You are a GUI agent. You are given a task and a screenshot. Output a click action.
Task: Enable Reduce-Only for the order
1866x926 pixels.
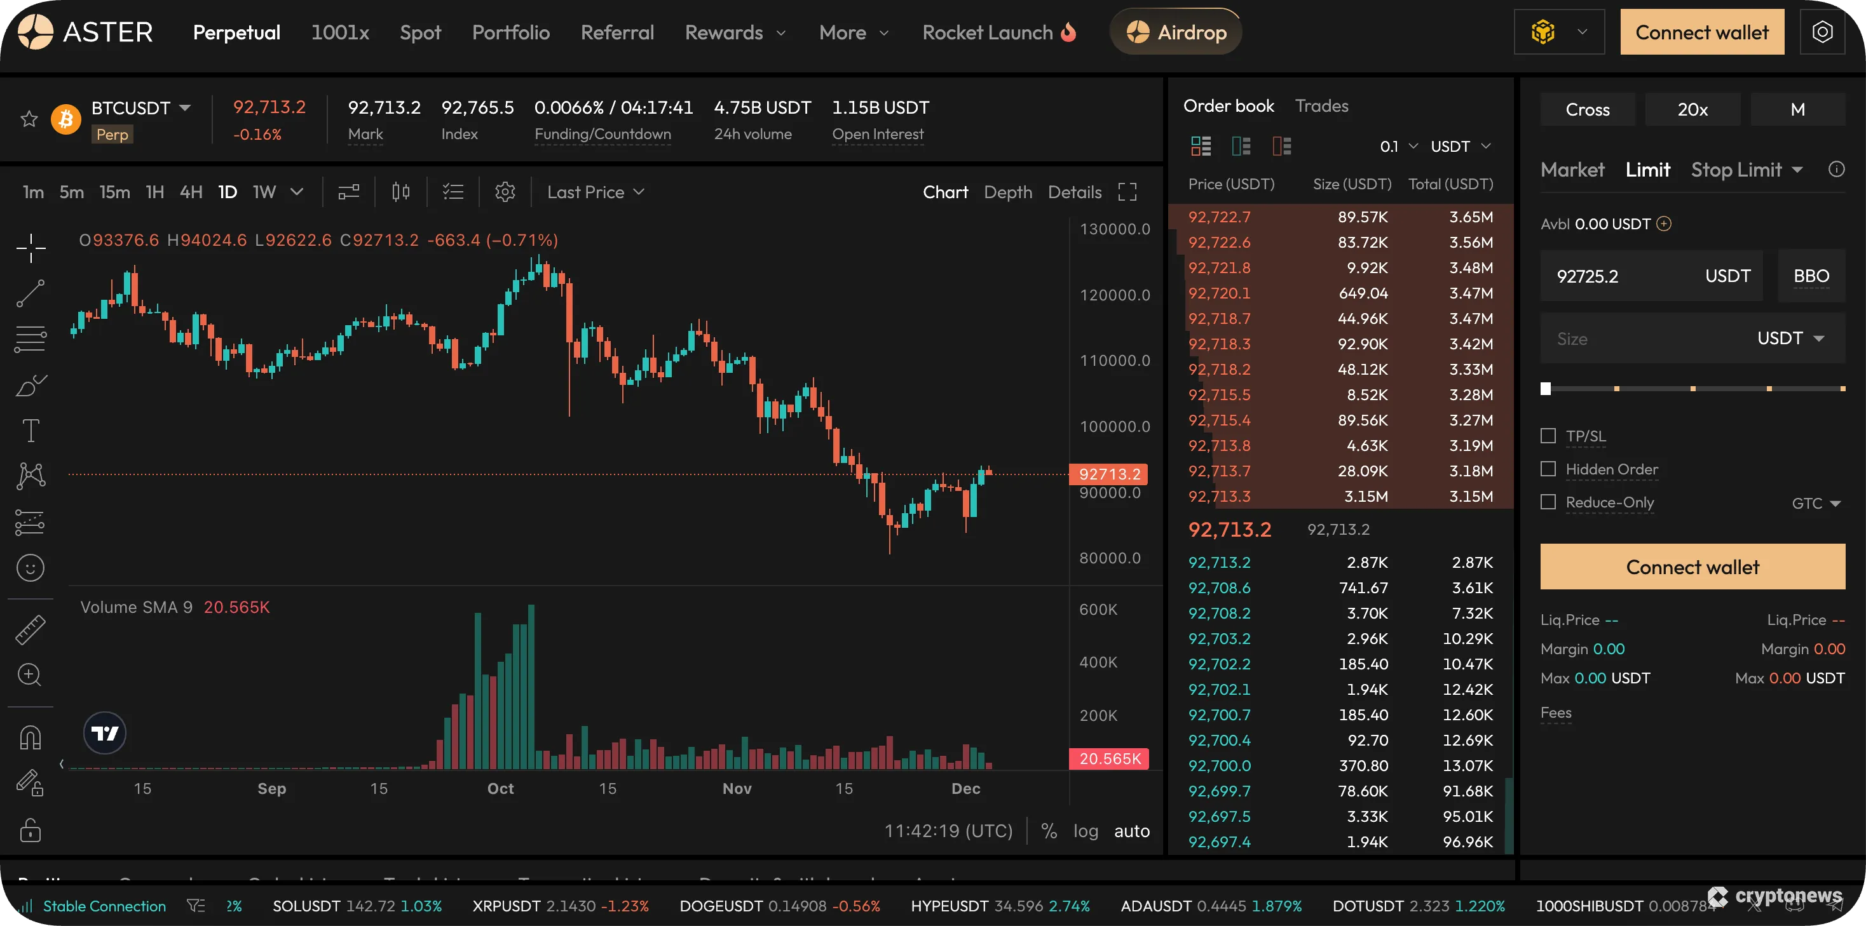[1549, 502]
